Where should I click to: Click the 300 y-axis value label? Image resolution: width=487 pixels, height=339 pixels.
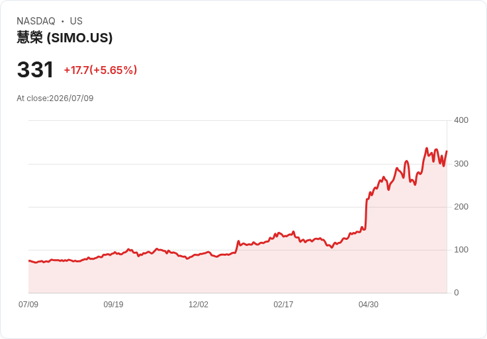461,164
